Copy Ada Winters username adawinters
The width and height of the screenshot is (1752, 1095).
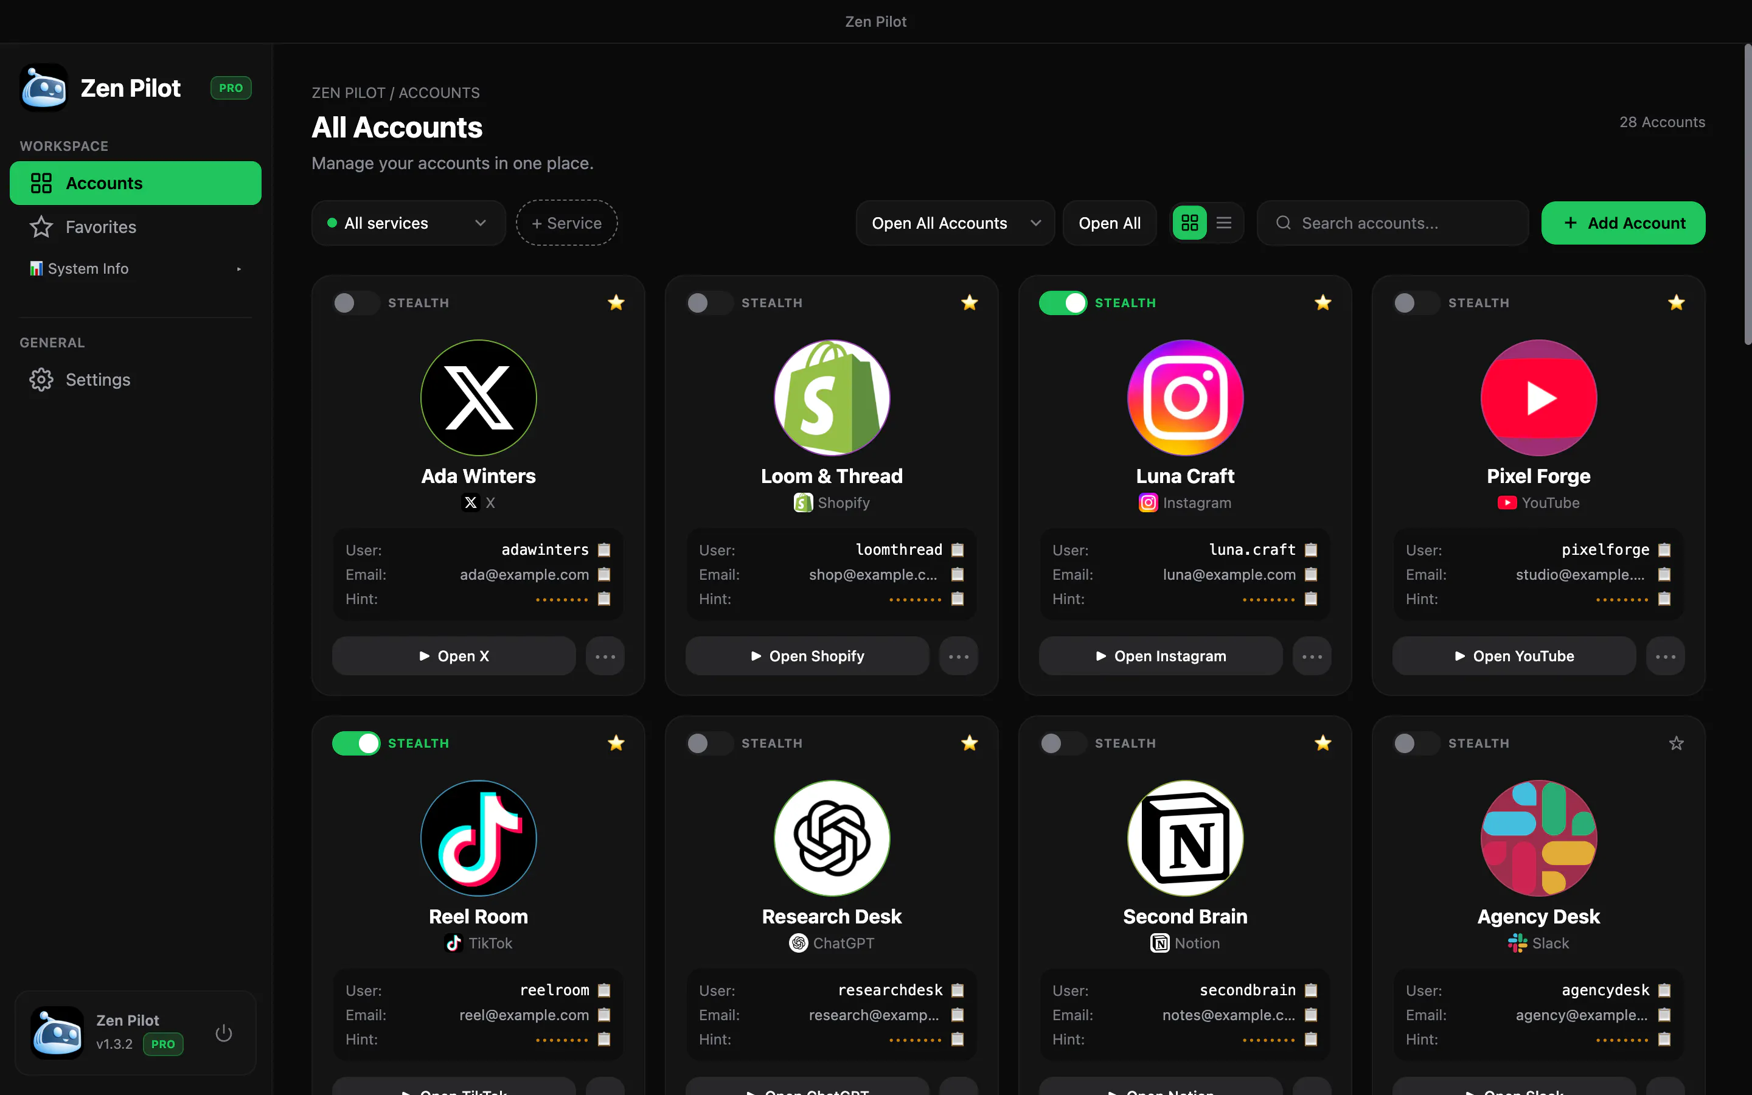604,550
